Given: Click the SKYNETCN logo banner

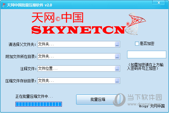Looking at the screenshot, I should click(x=89, y=23).
